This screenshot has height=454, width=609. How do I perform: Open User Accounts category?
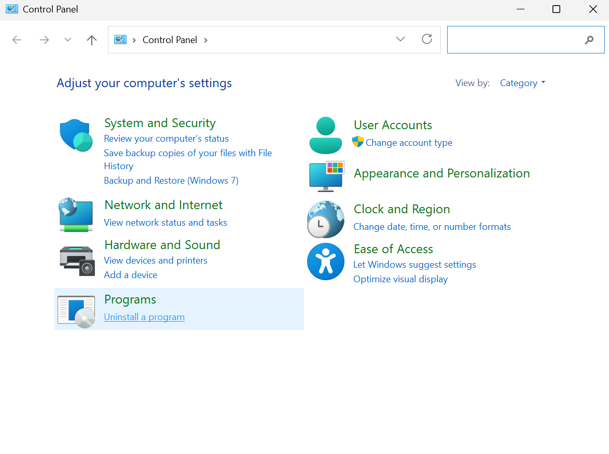pos(393,125)
